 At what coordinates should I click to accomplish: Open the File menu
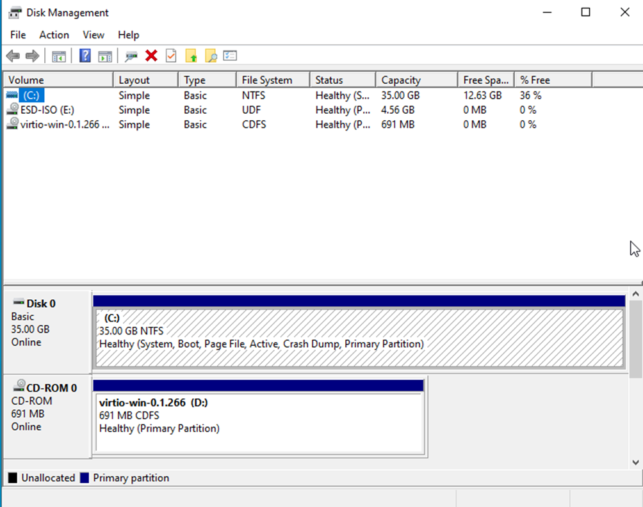(x=18, y=35)
